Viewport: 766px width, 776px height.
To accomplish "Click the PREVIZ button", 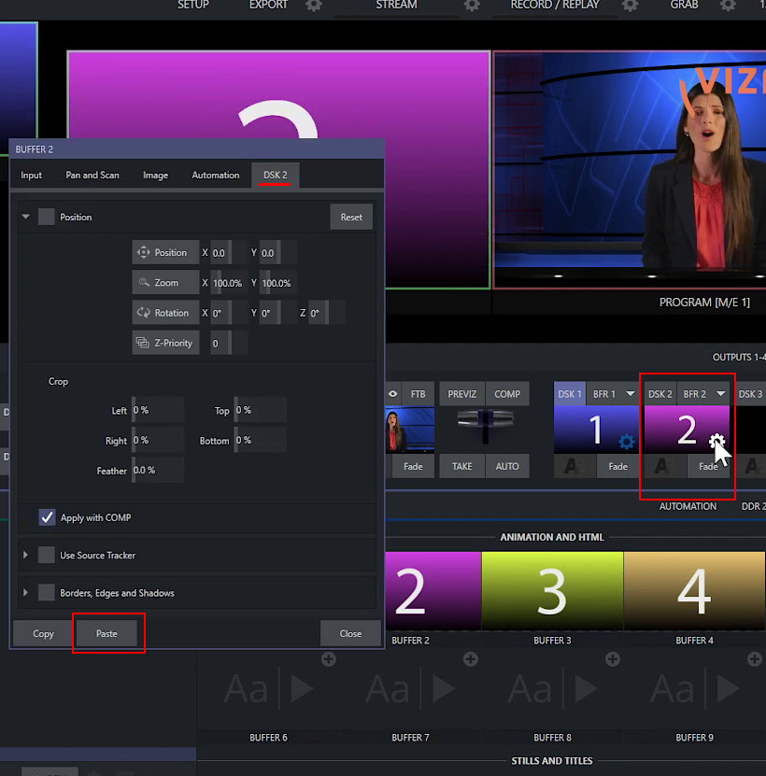I will (462, 394).
